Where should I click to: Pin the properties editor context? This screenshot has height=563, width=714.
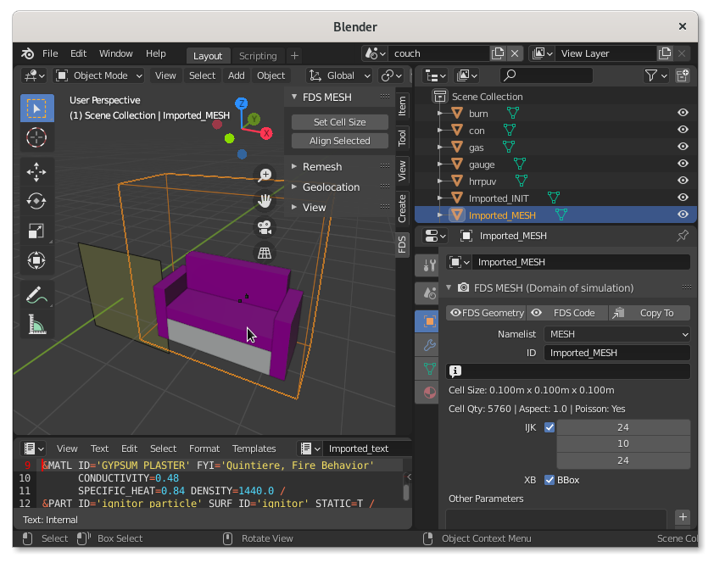tap(682, 236)
